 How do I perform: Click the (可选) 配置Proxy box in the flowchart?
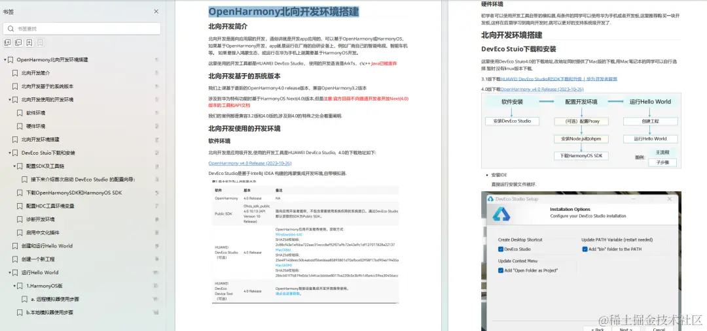(582, 121)
